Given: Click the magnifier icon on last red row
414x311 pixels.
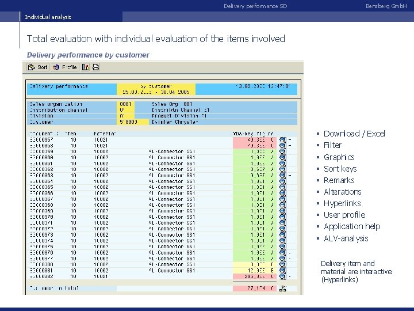Looking at the screenshot, I should pyautogui.click(x=282, y=276).
